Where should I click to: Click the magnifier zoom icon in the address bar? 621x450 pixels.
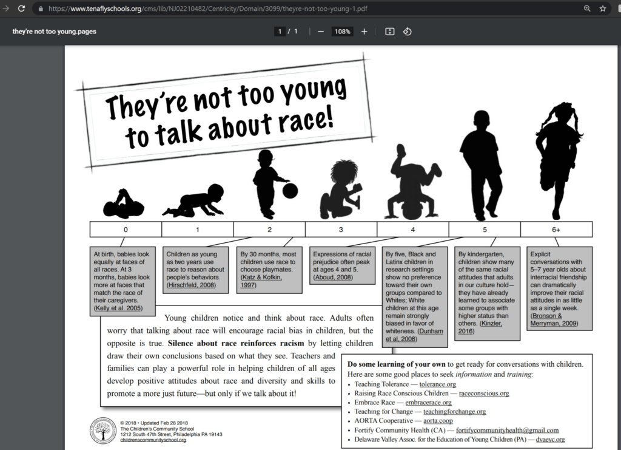coord(586,9)
